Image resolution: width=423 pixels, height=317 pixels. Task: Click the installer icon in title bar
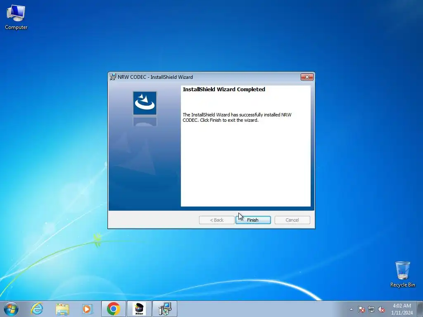tap(113, 77)
